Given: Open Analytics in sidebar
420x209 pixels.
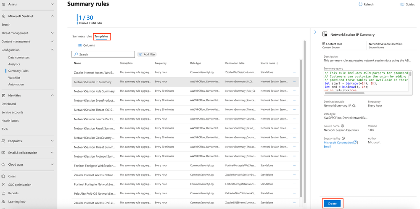Looking at the screenshot, I should (14, 64).
